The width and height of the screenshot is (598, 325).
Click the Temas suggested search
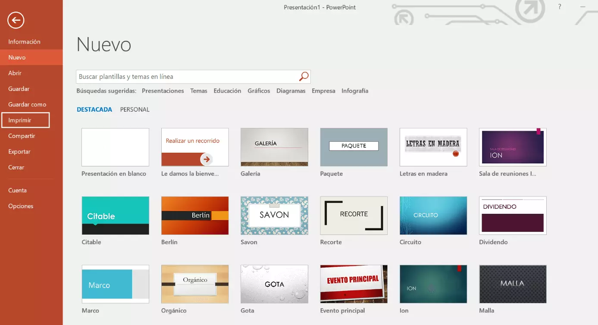(x=199, y=91)
